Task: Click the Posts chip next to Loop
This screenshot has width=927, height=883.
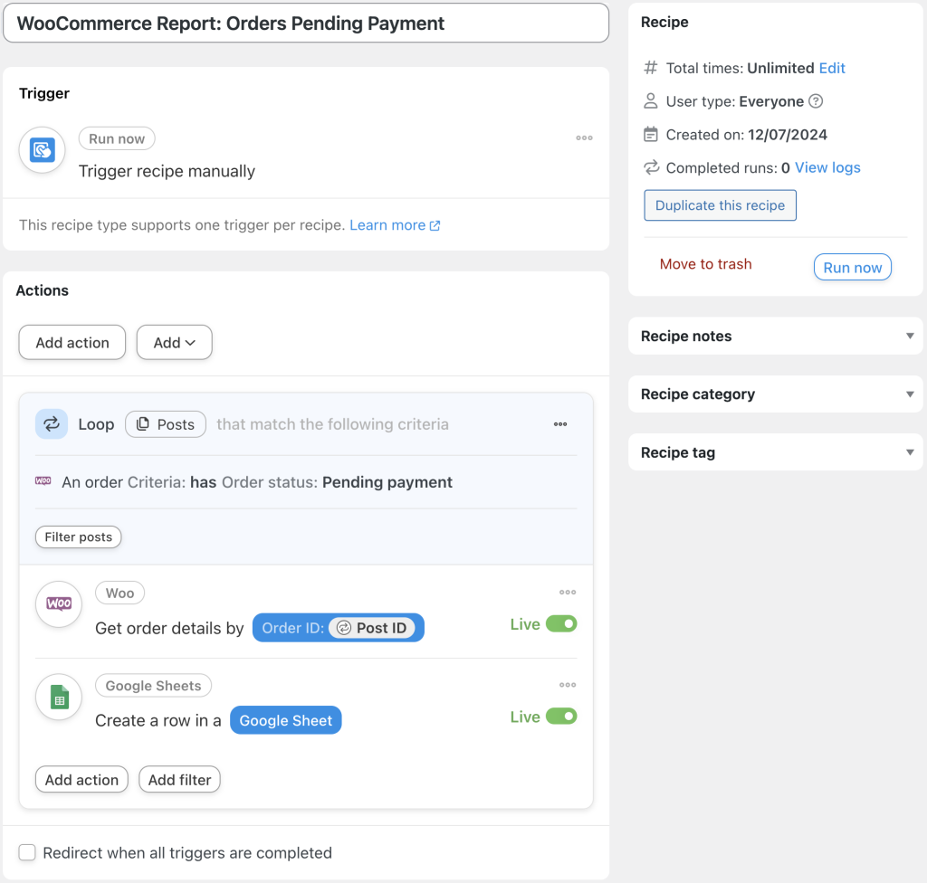Action: (x=166, y=423)
